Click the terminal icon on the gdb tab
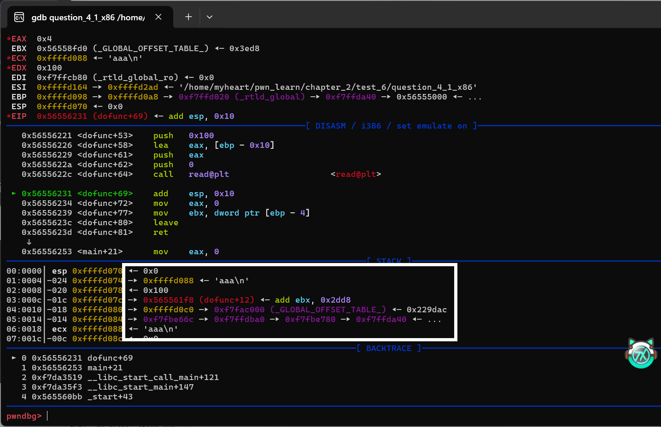Image resolution: width=661 pixels, height=427 pixels. 19,18
